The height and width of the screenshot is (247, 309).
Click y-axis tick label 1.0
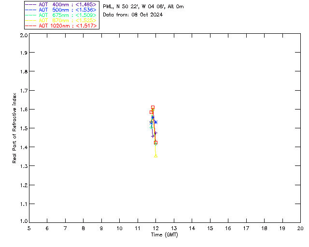click(24, 221)
